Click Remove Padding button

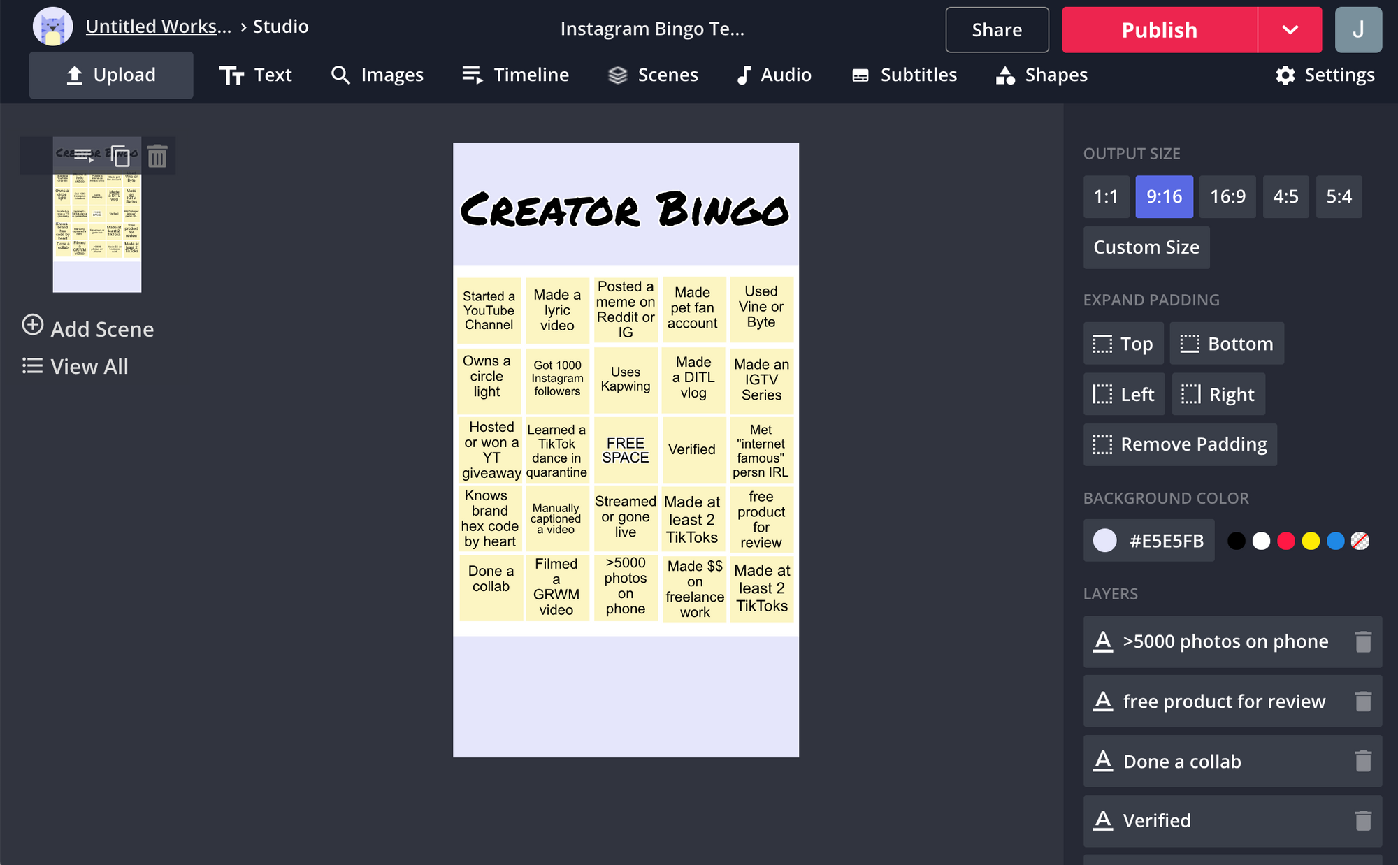[x=1180, y=444]
